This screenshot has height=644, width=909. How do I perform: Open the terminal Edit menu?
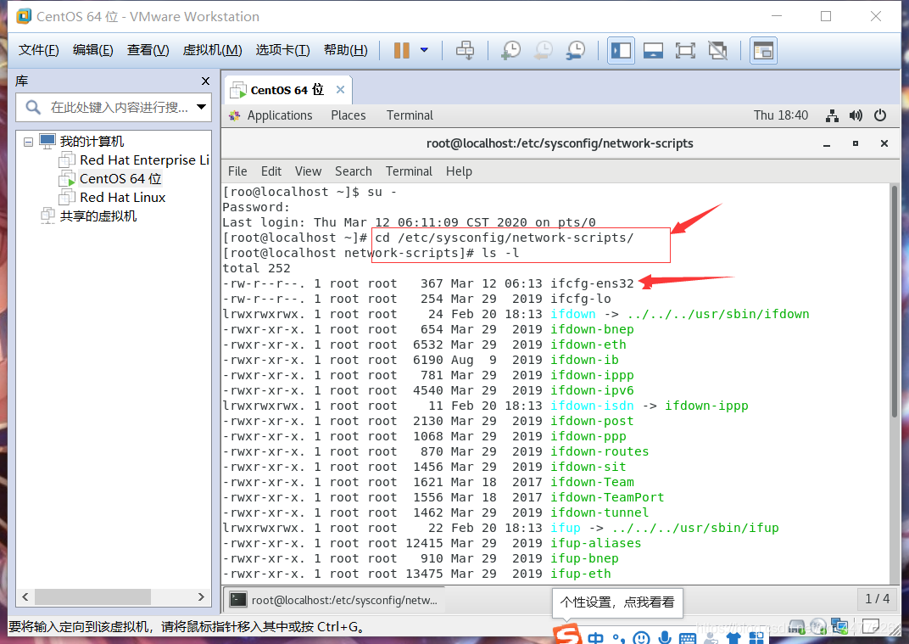pos(270,171)
